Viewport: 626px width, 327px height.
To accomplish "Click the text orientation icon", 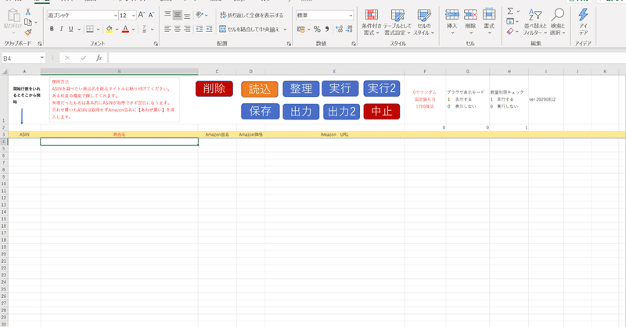I will 200,15.
